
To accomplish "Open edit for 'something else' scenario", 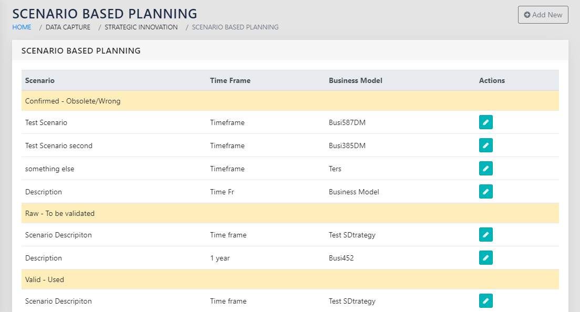I will click(485, 169).
